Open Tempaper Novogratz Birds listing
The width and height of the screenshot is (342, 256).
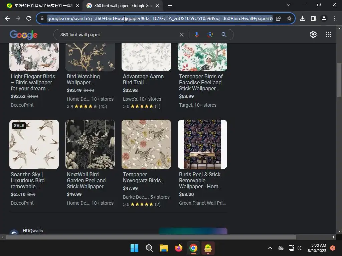[143, 177]
